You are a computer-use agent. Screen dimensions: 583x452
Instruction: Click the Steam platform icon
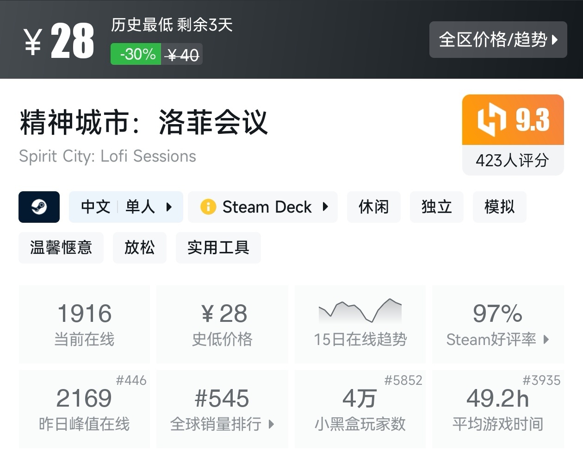tap(39, 207)
